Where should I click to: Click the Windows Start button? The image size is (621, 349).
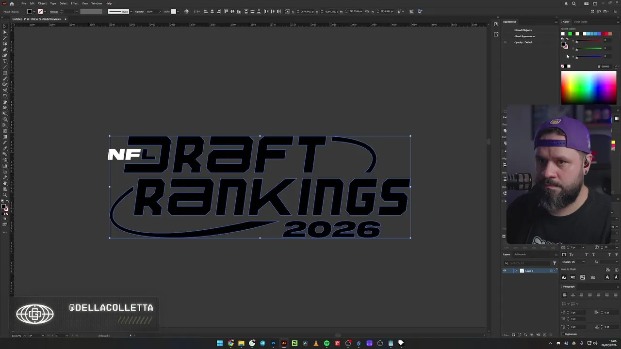(x=220, y=343)
